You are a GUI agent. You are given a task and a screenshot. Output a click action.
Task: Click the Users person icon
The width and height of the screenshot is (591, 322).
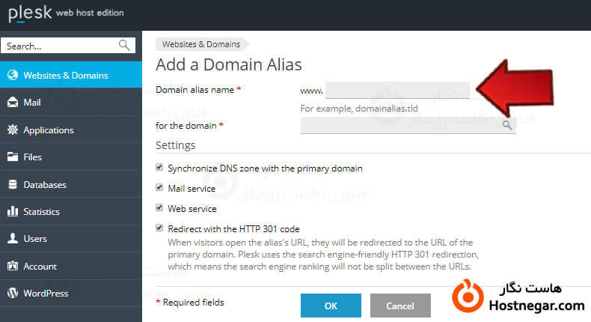12,239
